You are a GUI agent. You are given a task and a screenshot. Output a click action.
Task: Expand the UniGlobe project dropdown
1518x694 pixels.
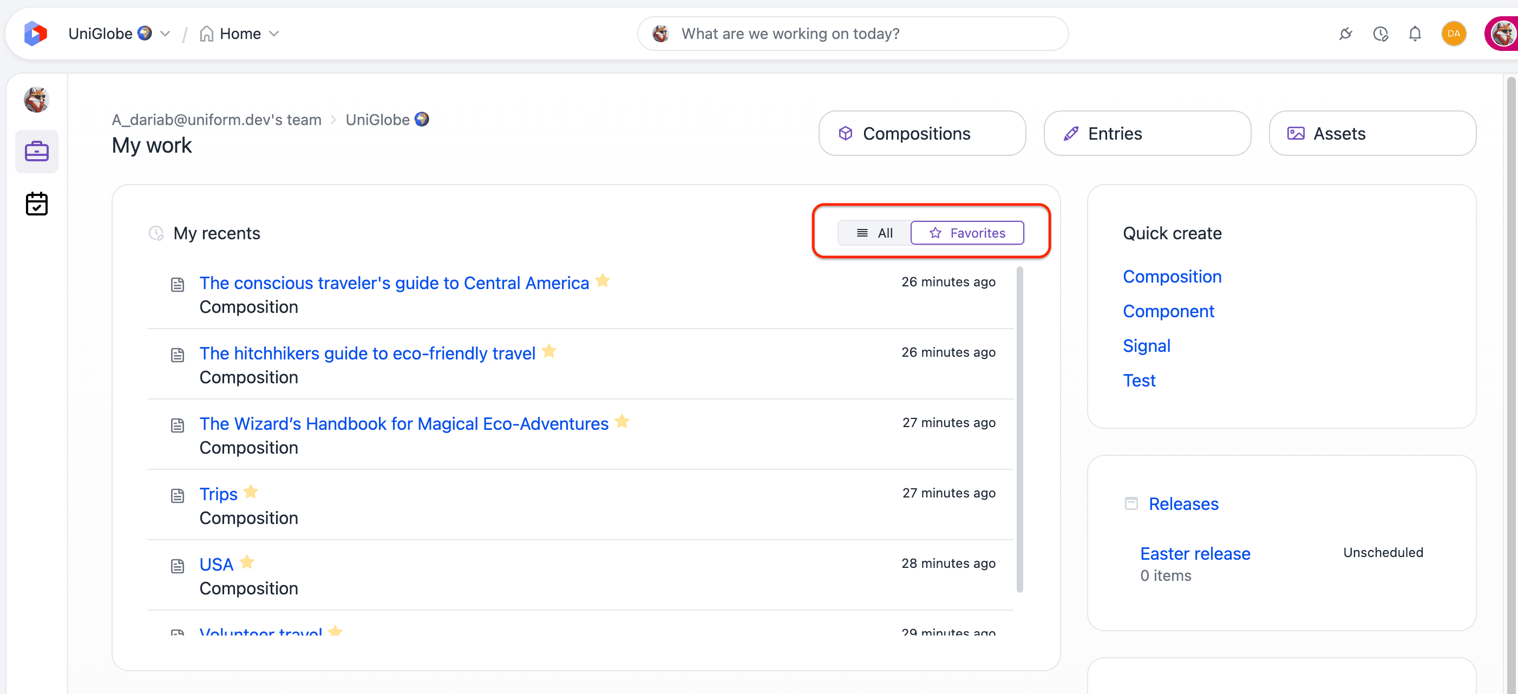pyautogui.click(x=166, y=34)
